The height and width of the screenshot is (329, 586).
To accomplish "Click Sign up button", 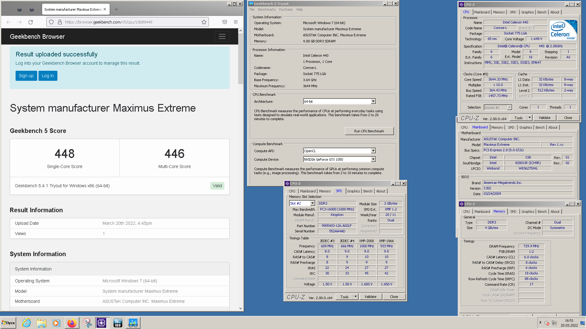I will (x=26, y=76).
